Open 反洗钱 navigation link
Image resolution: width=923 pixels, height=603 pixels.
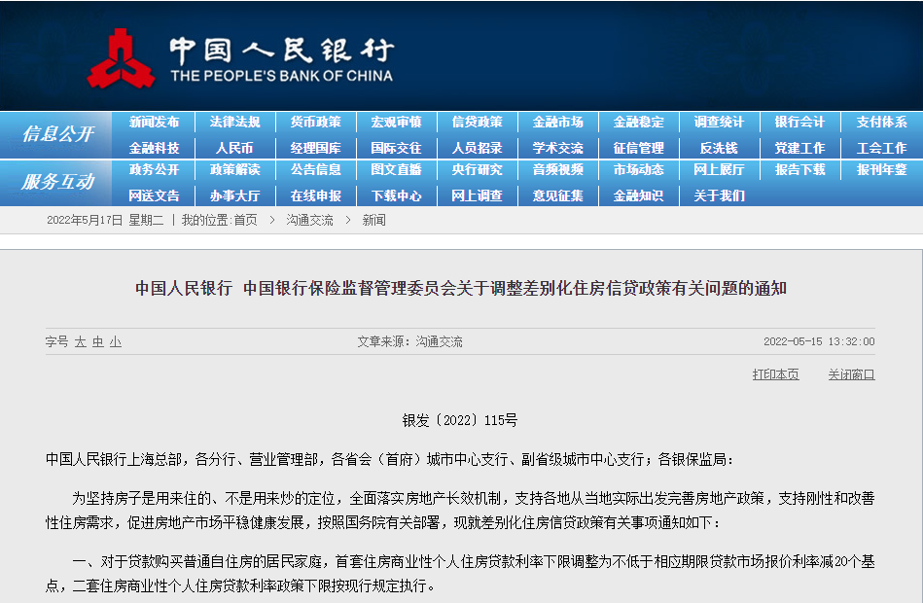coord(719,148)
